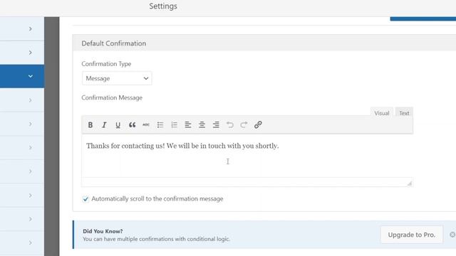Open the Confirmation Type dropdown
This screenshot has width=456, height=256.
point(117,78)
